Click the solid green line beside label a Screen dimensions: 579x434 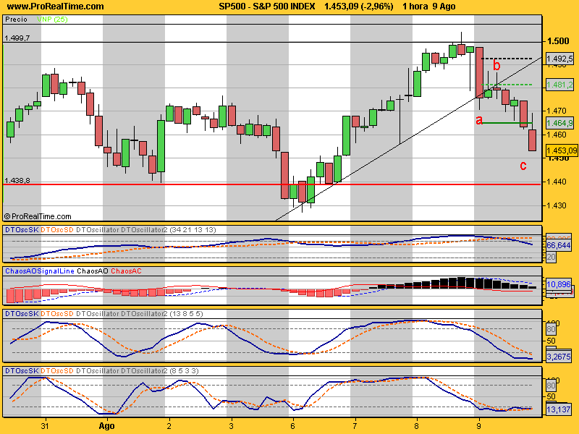[507, 123]
